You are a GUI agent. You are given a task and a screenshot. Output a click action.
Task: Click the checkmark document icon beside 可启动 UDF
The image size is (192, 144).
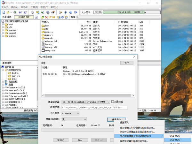(x=36, y=17)
